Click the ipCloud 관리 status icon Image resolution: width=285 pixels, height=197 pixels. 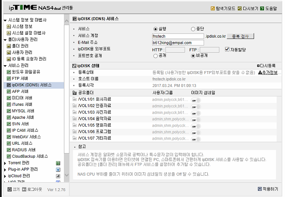(58, 176)
